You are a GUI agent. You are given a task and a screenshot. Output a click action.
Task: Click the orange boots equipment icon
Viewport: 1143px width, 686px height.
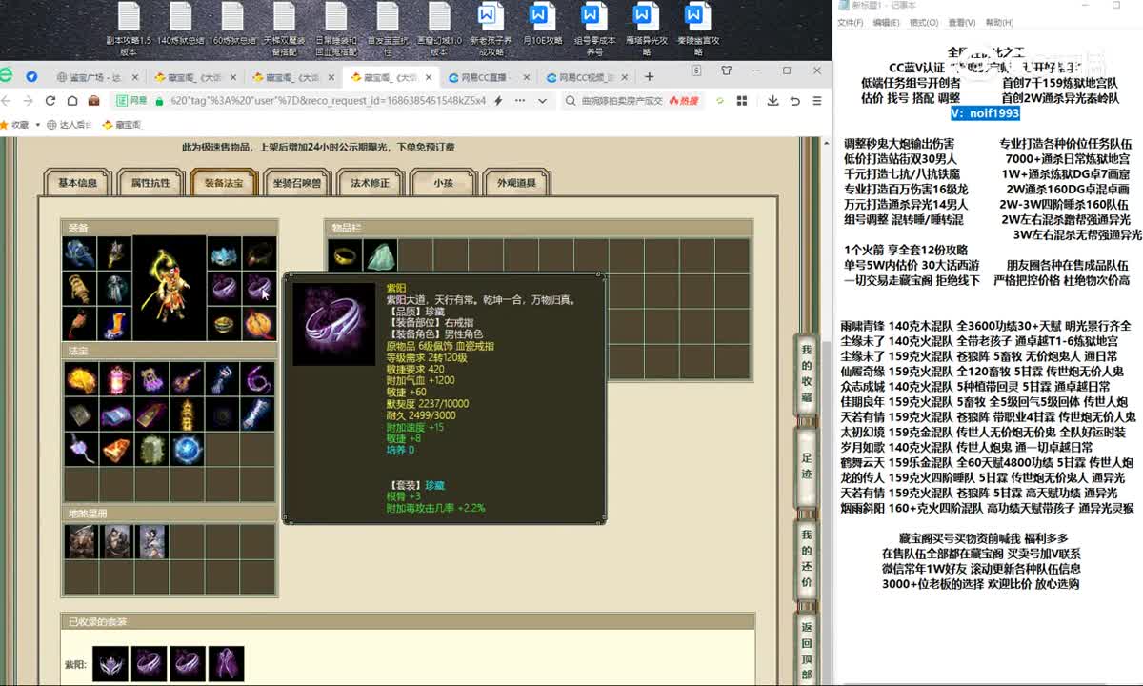(x=117, y=323)
